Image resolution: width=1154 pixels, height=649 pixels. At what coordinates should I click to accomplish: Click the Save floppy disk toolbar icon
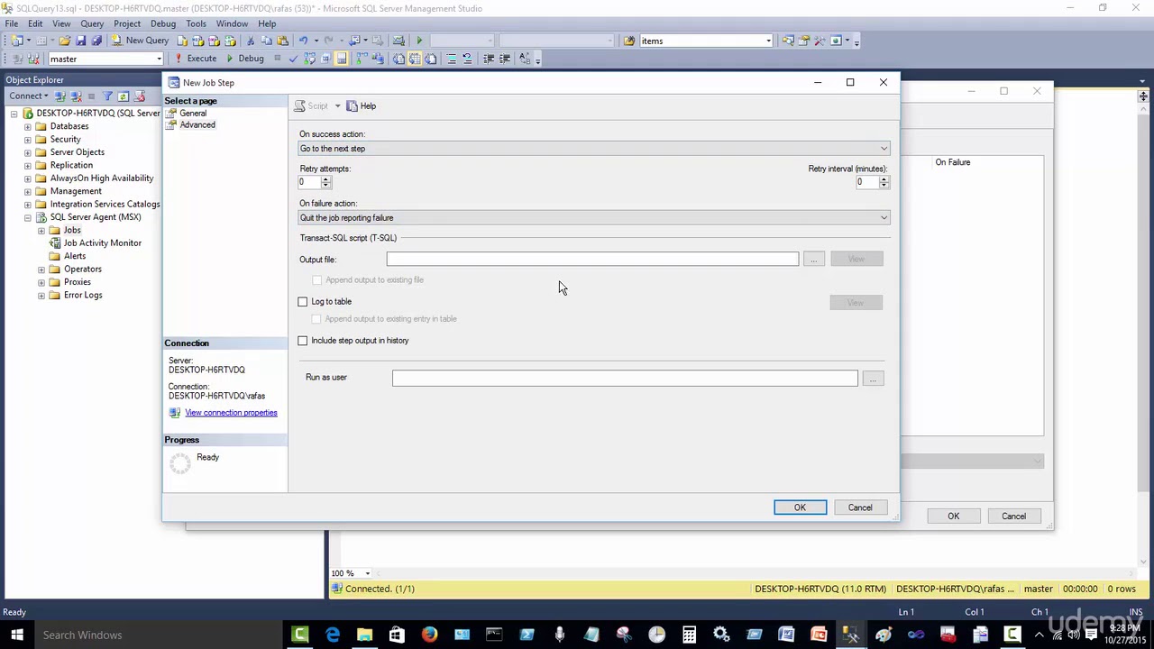click(x=80, y=41)
